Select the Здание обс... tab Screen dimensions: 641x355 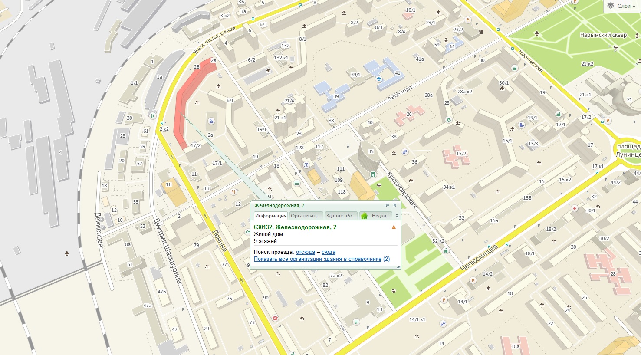coord(341,216)
